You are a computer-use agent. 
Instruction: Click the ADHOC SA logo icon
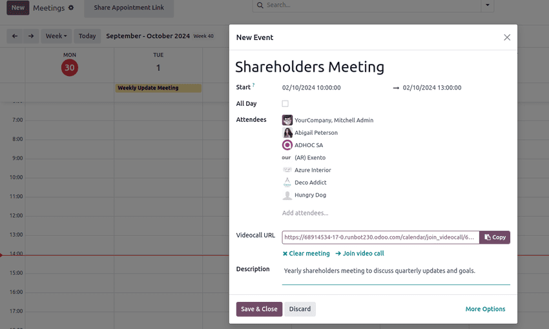(287, 145)
